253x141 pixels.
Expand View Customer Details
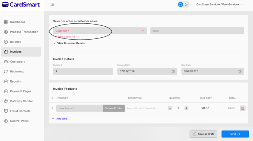coord(69,43)
